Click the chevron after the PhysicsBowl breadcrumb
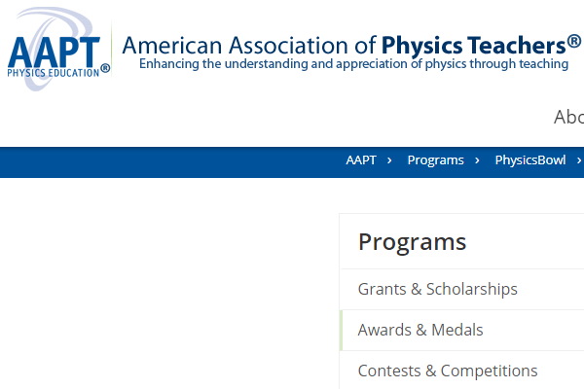The height and width of the screenshot is (389, 584). coord(579,160)
